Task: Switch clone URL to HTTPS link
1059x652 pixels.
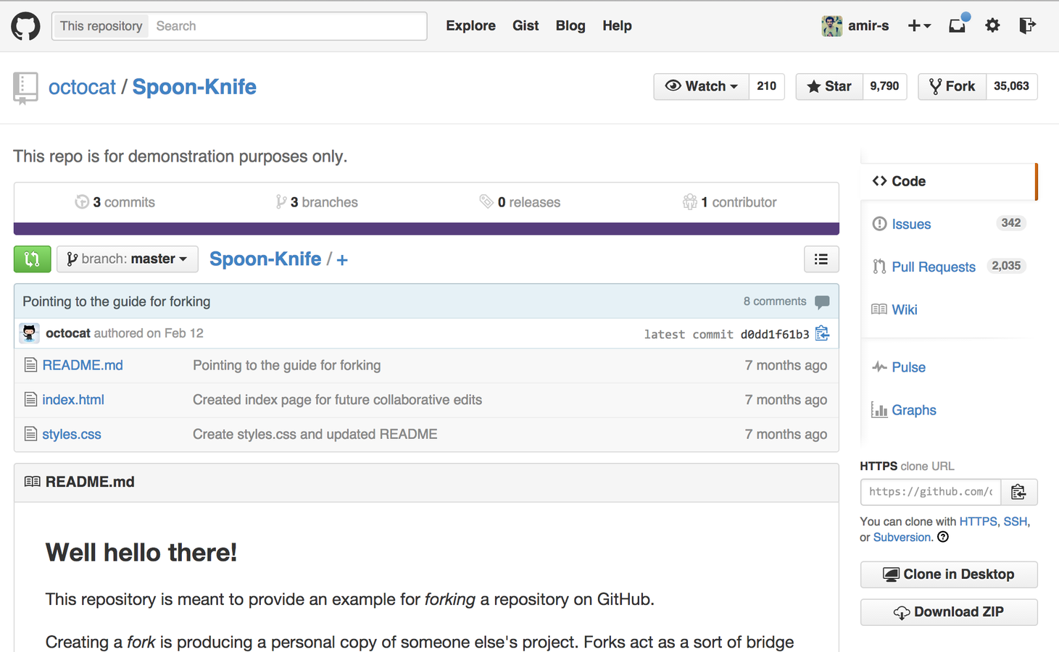Action: pos(978,522)
